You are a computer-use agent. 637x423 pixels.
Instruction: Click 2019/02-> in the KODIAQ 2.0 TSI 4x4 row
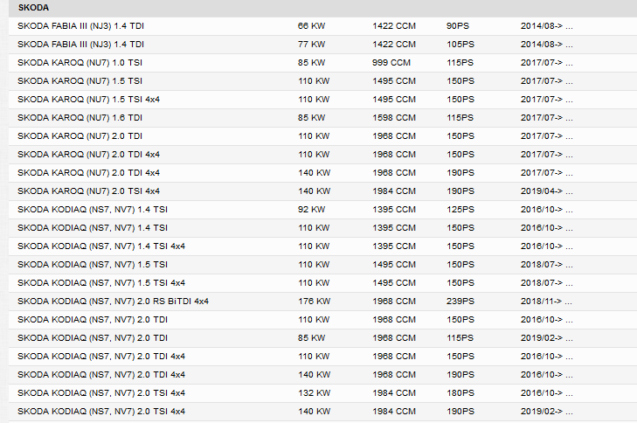click(x=547, y=412)
